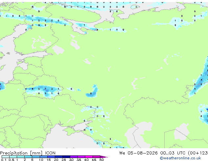This screenshot has height=161, width=208.
Task: Click the 40–45 mm magenta legend swatch
Action: click(x=89, y=157)
